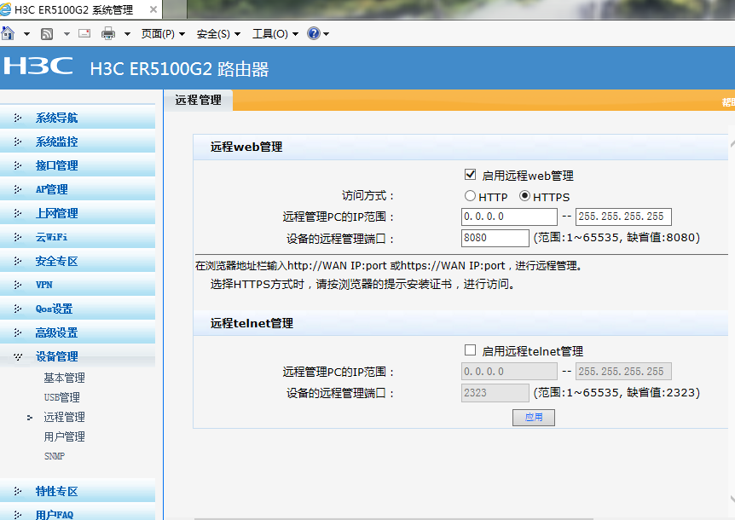Image resolution: width=735 pixels, height=520 pixels.
Task: Open the dropdown arrow beside the RSS feeds icon
Action: (x=67, y=34)
